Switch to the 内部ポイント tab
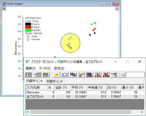Image resolution: width=146 pixels, height=116 pixels. point(35,81)
